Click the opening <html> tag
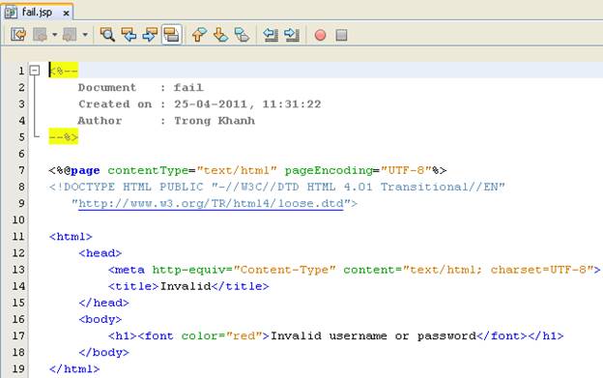This screenshot has height=378, width=603. (x=71, y=237)
